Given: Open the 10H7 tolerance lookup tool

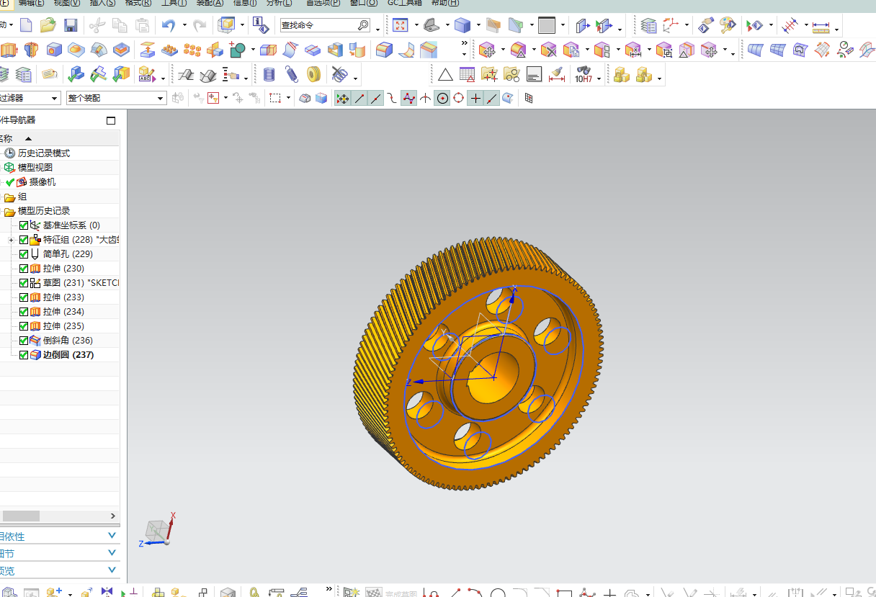Looking at the screenshot, I should coord(584,74).
